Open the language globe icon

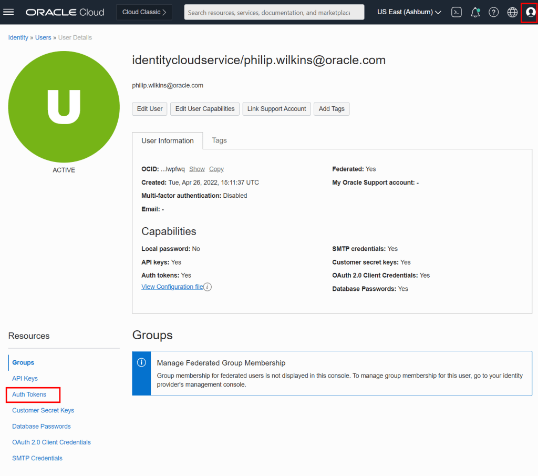pos(512,12)
